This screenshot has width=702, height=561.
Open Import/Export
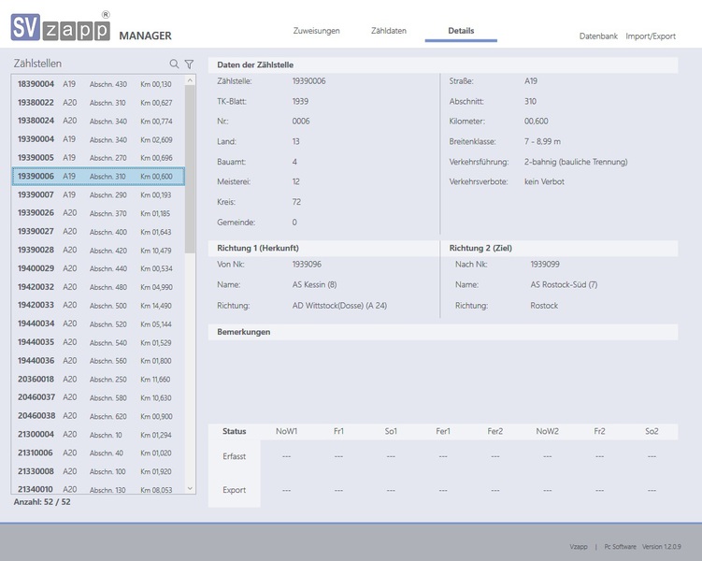point(651,36)
